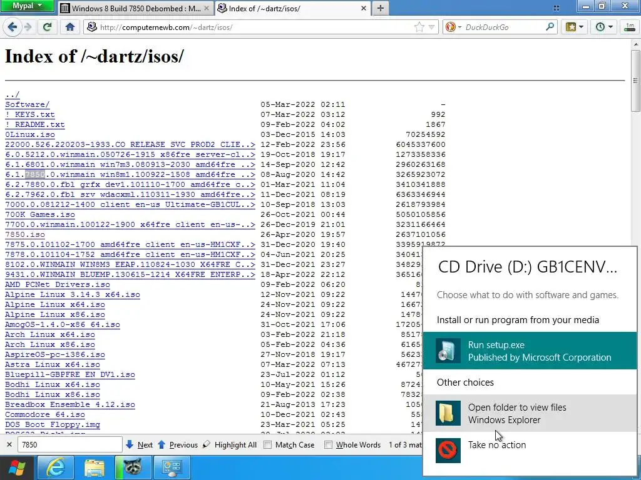This screenshot has height=480, width=641.
Task: Click the page vertical scrollbar thumb
Action: pyautogui.click(x=635, y=80)
